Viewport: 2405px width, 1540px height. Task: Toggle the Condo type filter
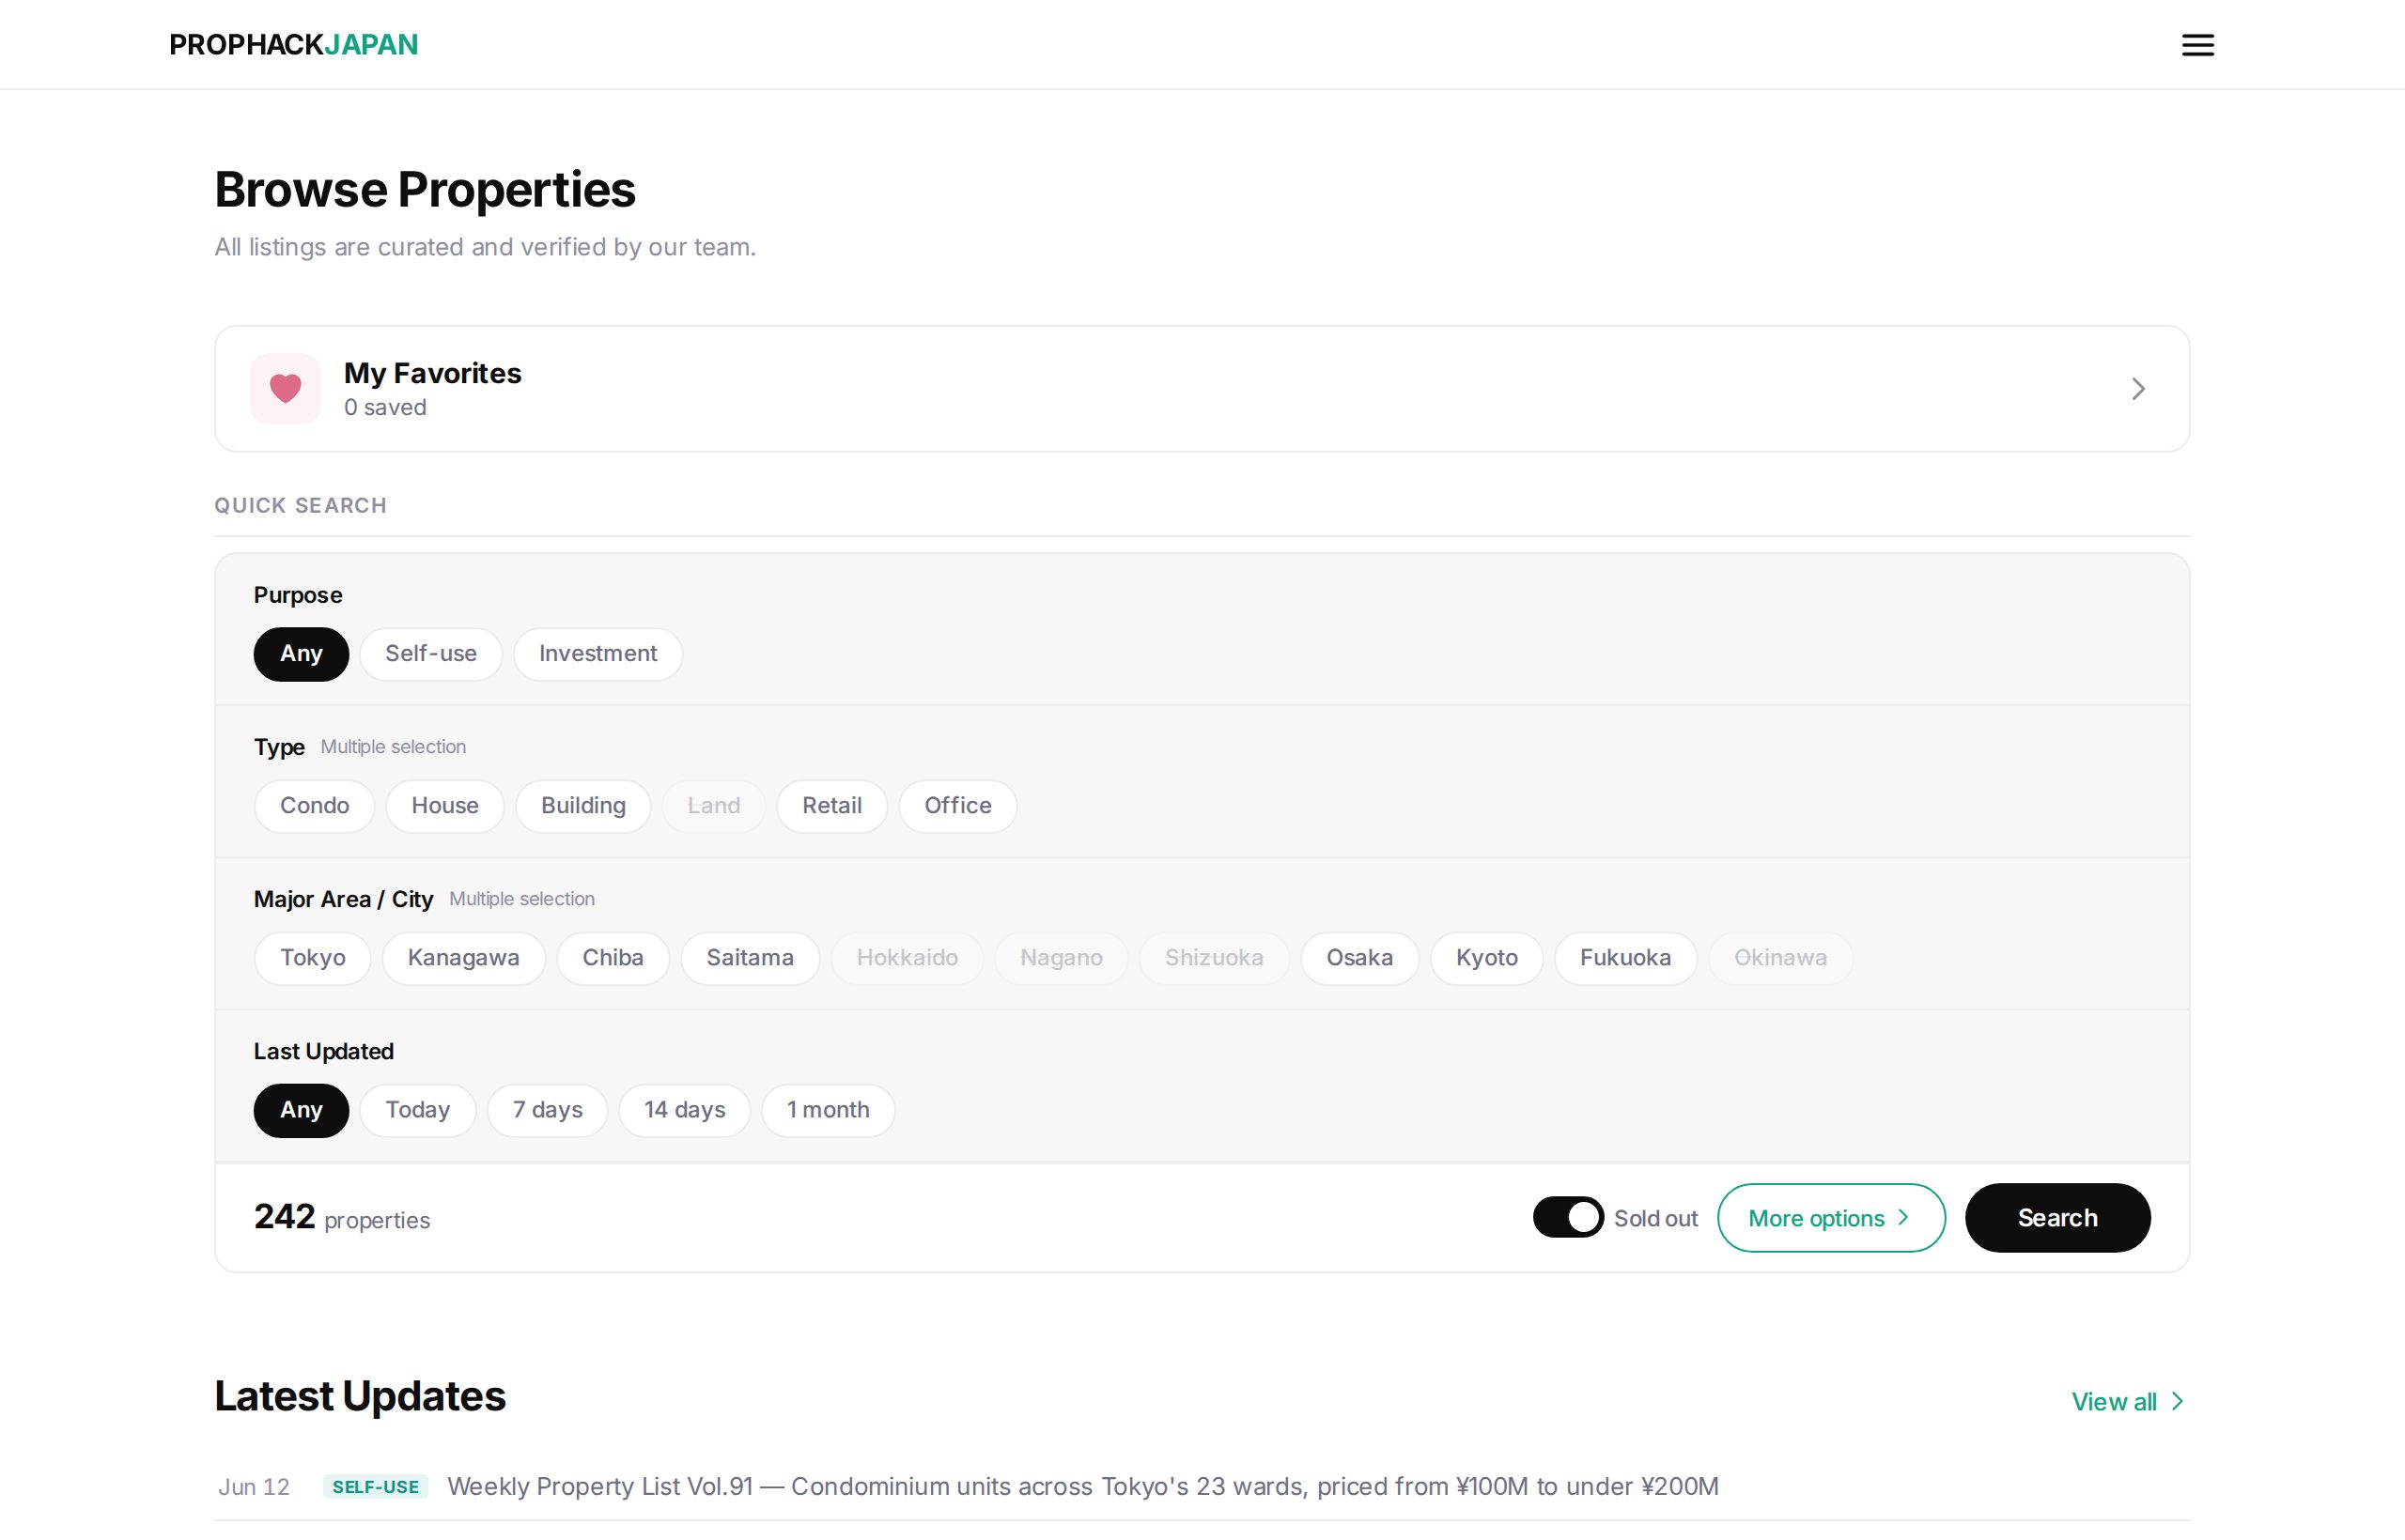point(314,806)
